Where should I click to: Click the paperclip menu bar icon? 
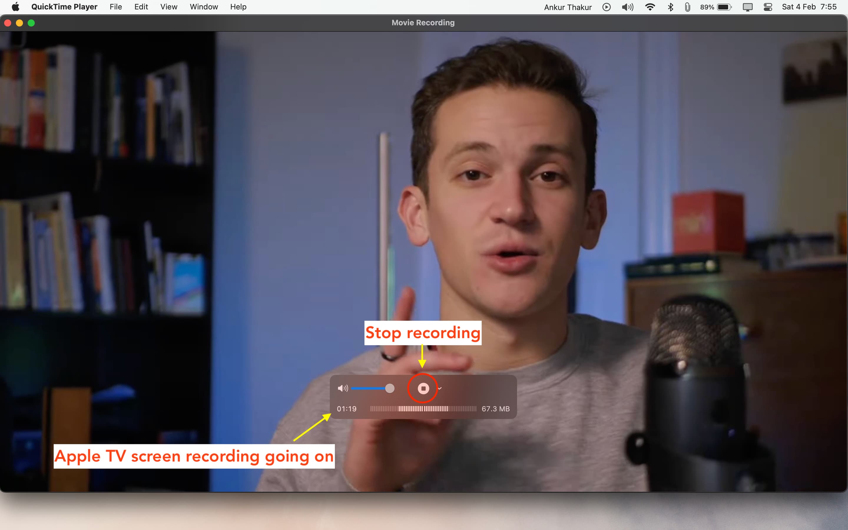[687, 7]
